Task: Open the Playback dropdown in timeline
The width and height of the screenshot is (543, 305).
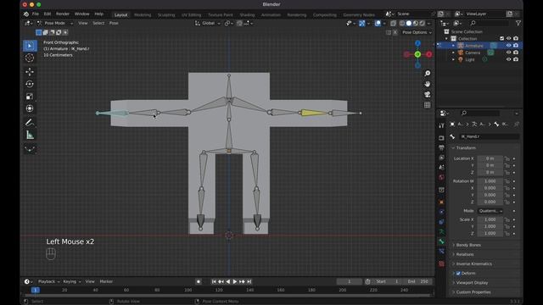Action: point(48,281)
